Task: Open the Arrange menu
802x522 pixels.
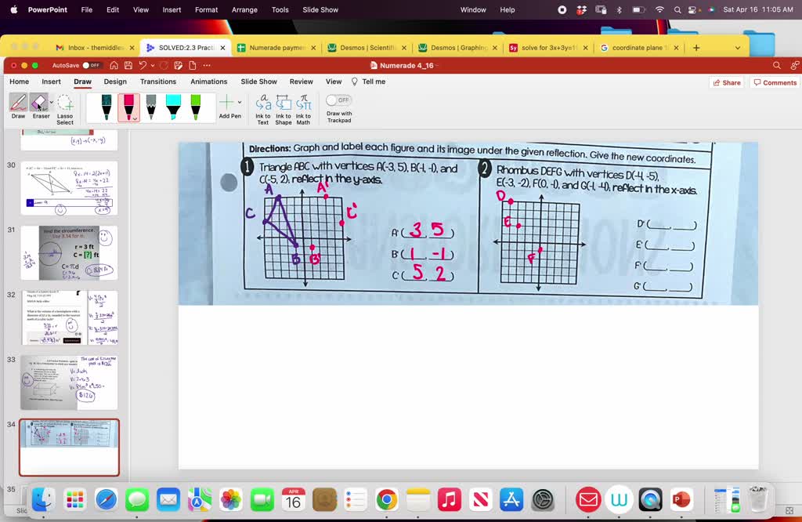Action: coord(244,9)
